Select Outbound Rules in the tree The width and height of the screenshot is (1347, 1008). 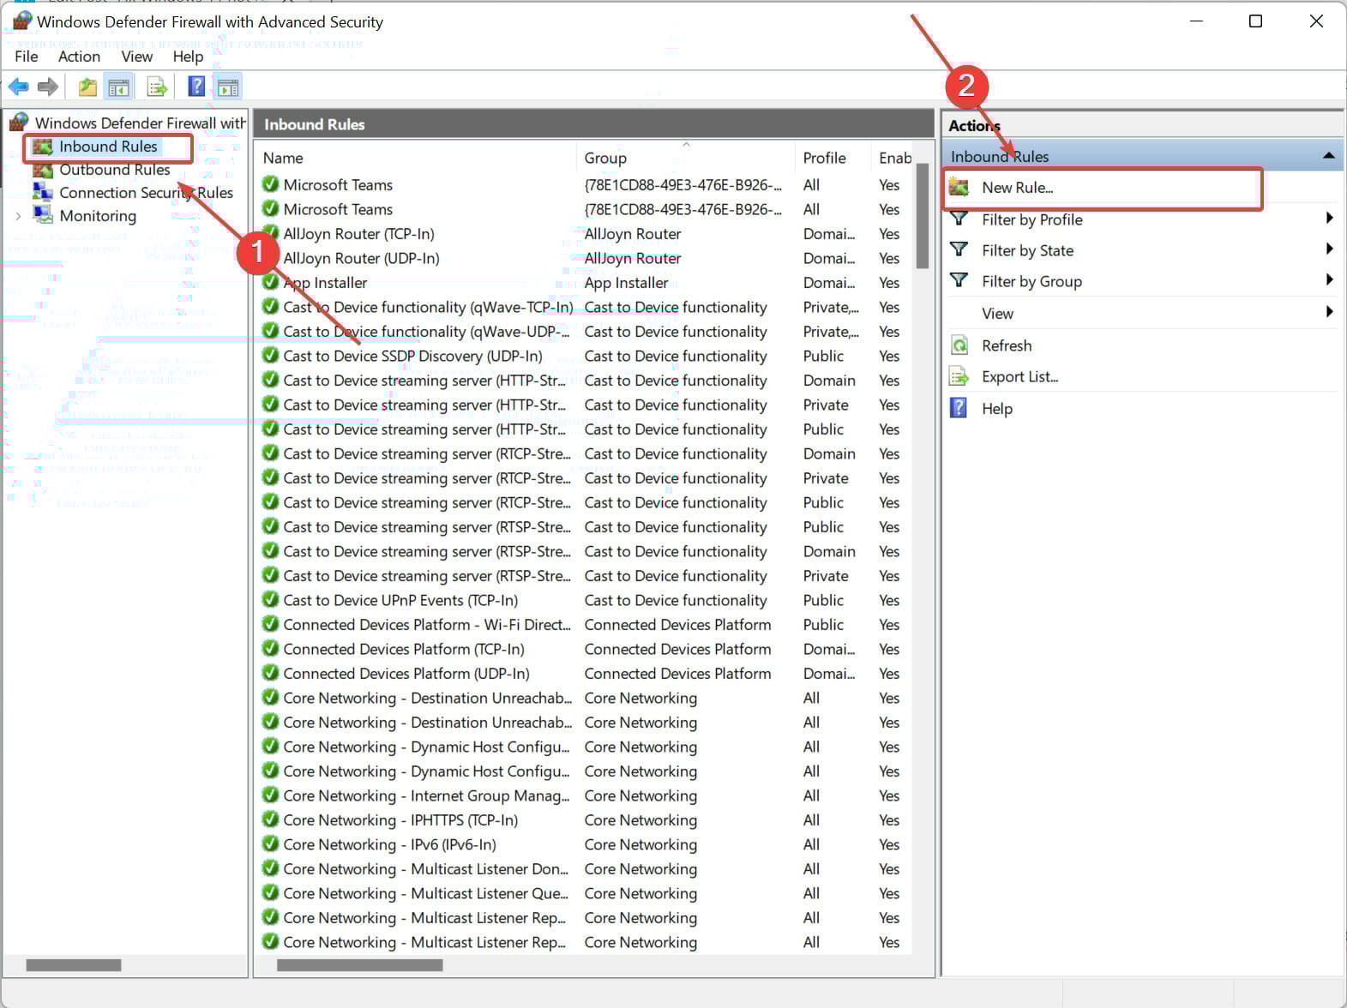(x=114, y=170)
